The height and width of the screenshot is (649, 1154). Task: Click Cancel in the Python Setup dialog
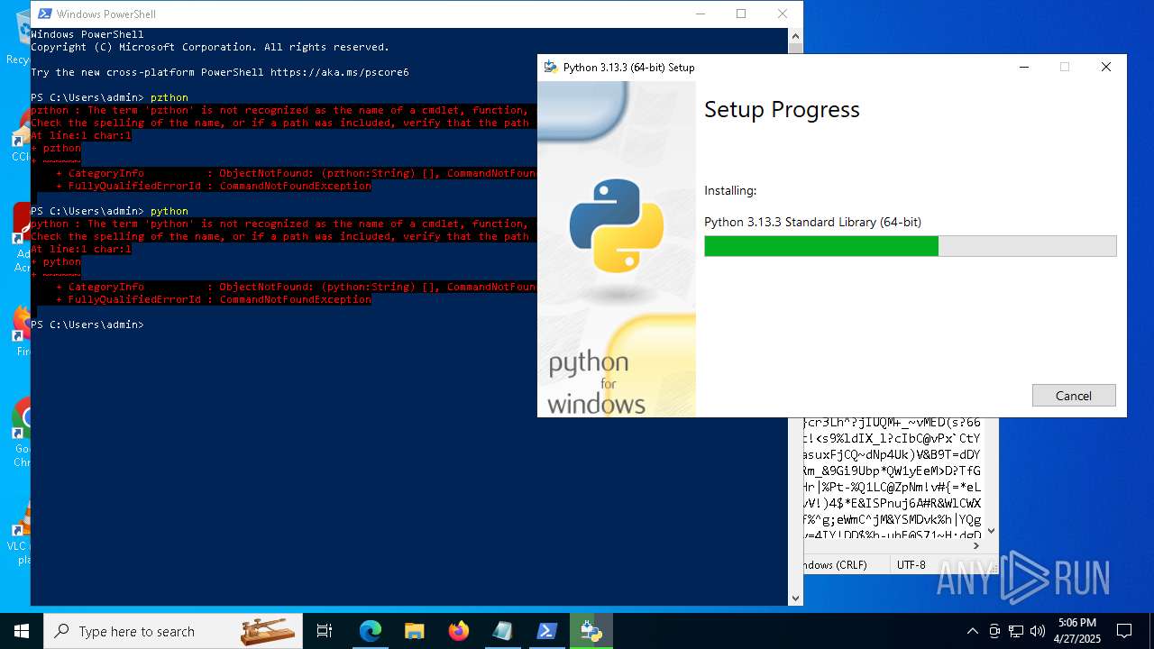click(x=1074, y=396)
